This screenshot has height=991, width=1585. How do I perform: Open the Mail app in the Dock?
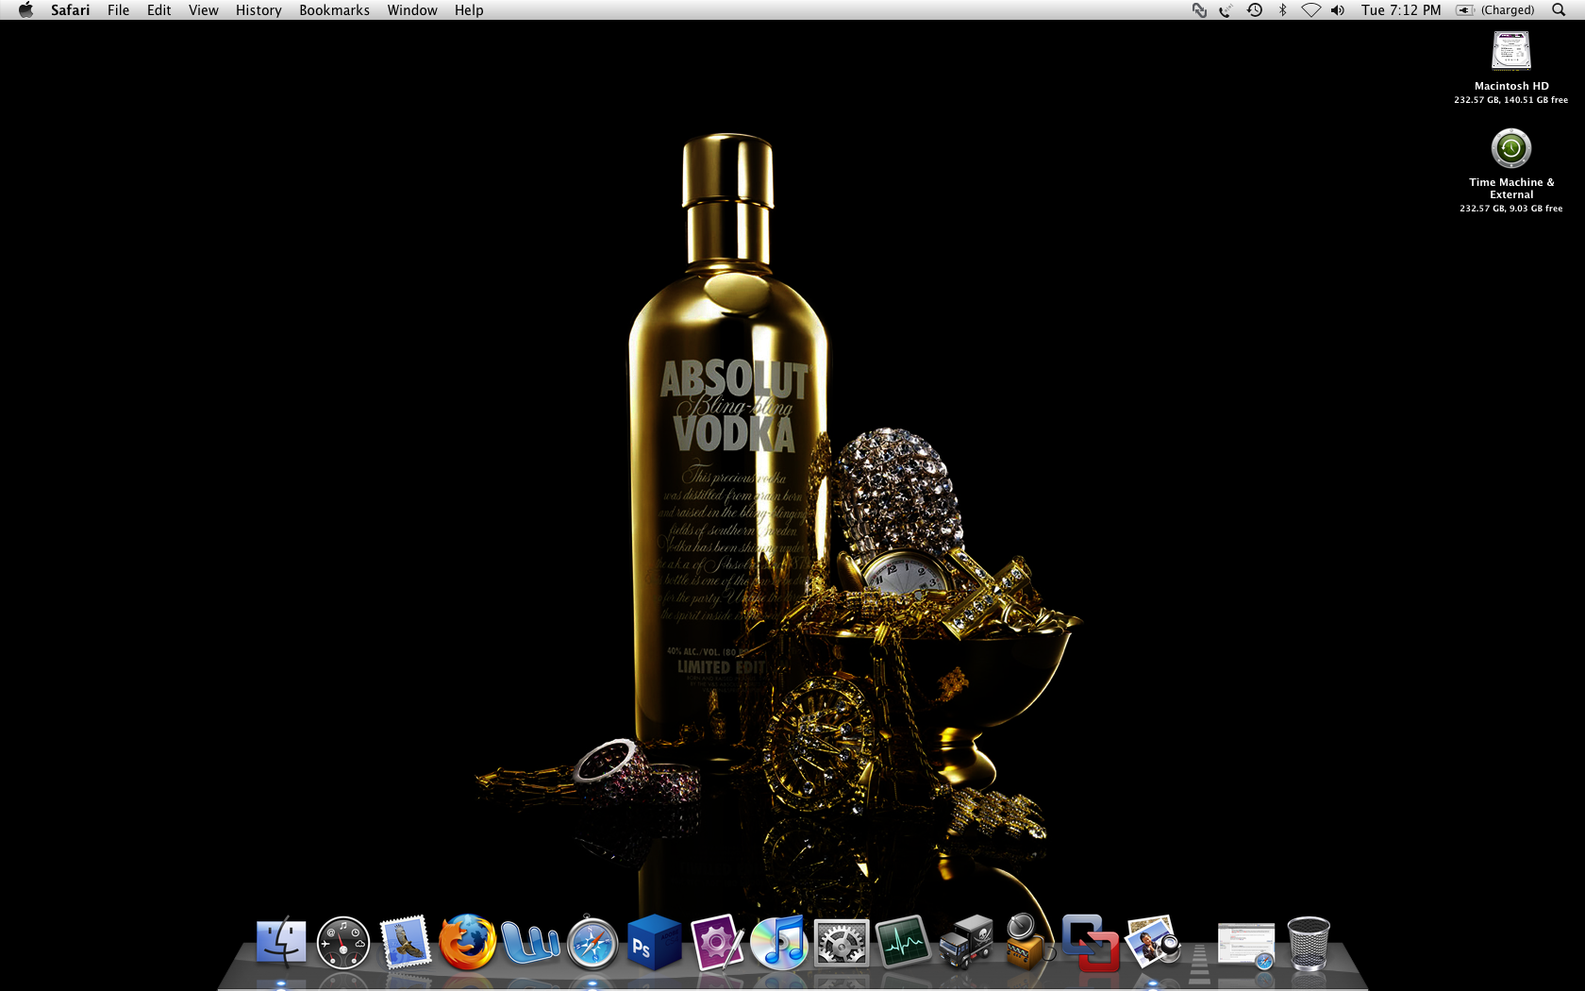pyautogui.click(x=406, y=942)
